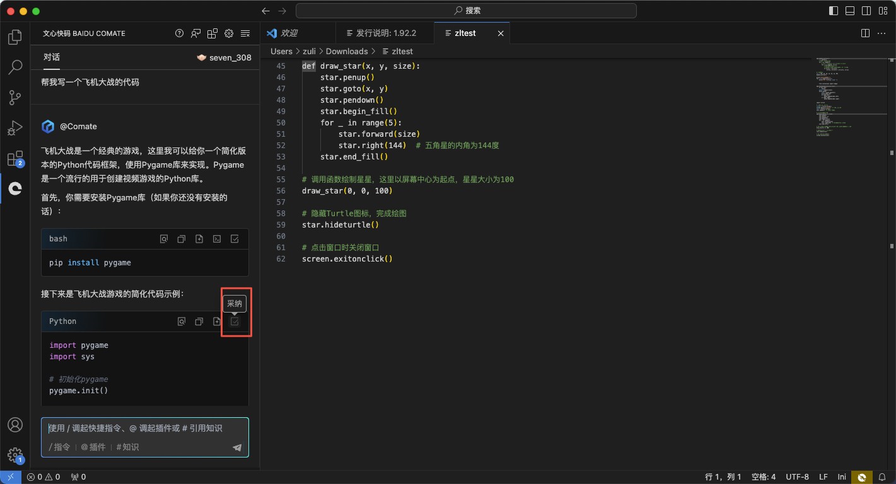Image resolution: width=896 pixels, height=484 pixels.
Task: Go back with title bar arrow
Action: click(x=265, y=11)
